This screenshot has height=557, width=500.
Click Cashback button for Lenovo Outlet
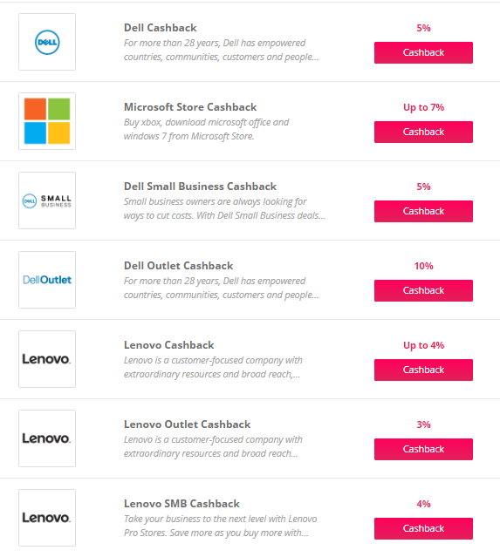(x=423, y=449)
